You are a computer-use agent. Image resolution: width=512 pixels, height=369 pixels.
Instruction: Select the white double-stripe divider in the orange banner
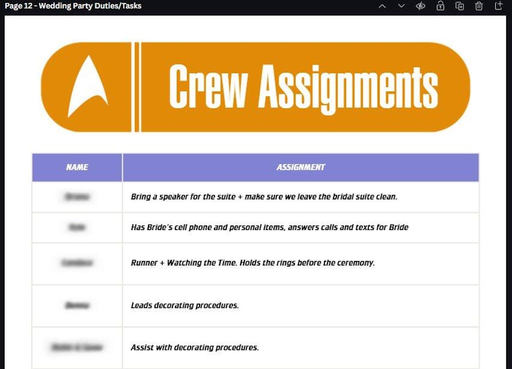[136, 87]
